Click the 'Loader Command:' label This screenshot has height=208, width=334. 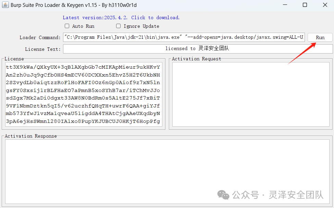40,37
